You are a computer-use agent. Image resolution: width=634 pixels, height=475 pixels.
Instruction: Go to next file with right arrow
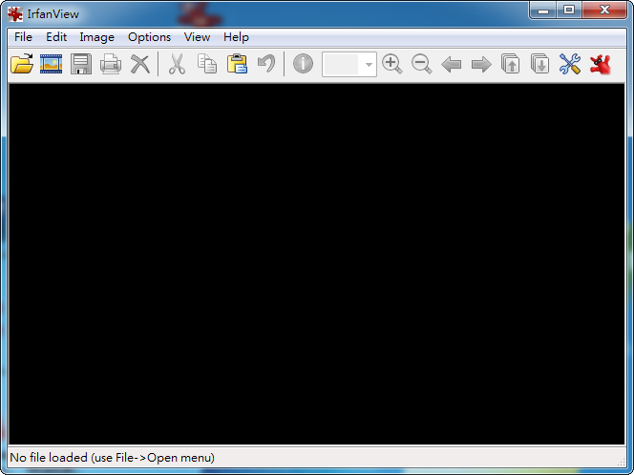(481, 64)
